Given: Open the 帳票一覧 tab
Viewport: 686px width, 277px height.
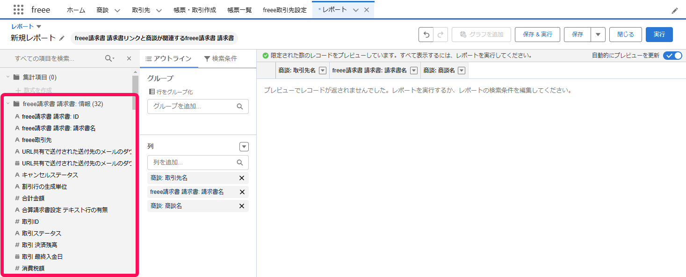Looking at the screenshot, I should point(239,10).
